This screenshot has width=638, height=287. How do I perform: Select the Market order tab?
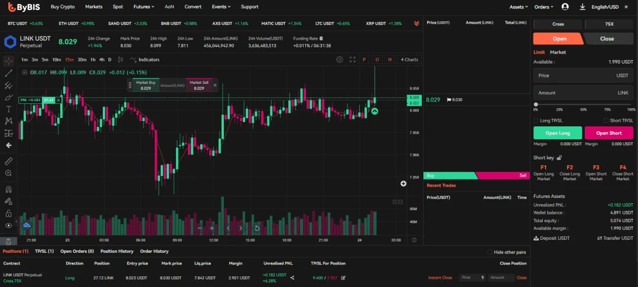558,52
